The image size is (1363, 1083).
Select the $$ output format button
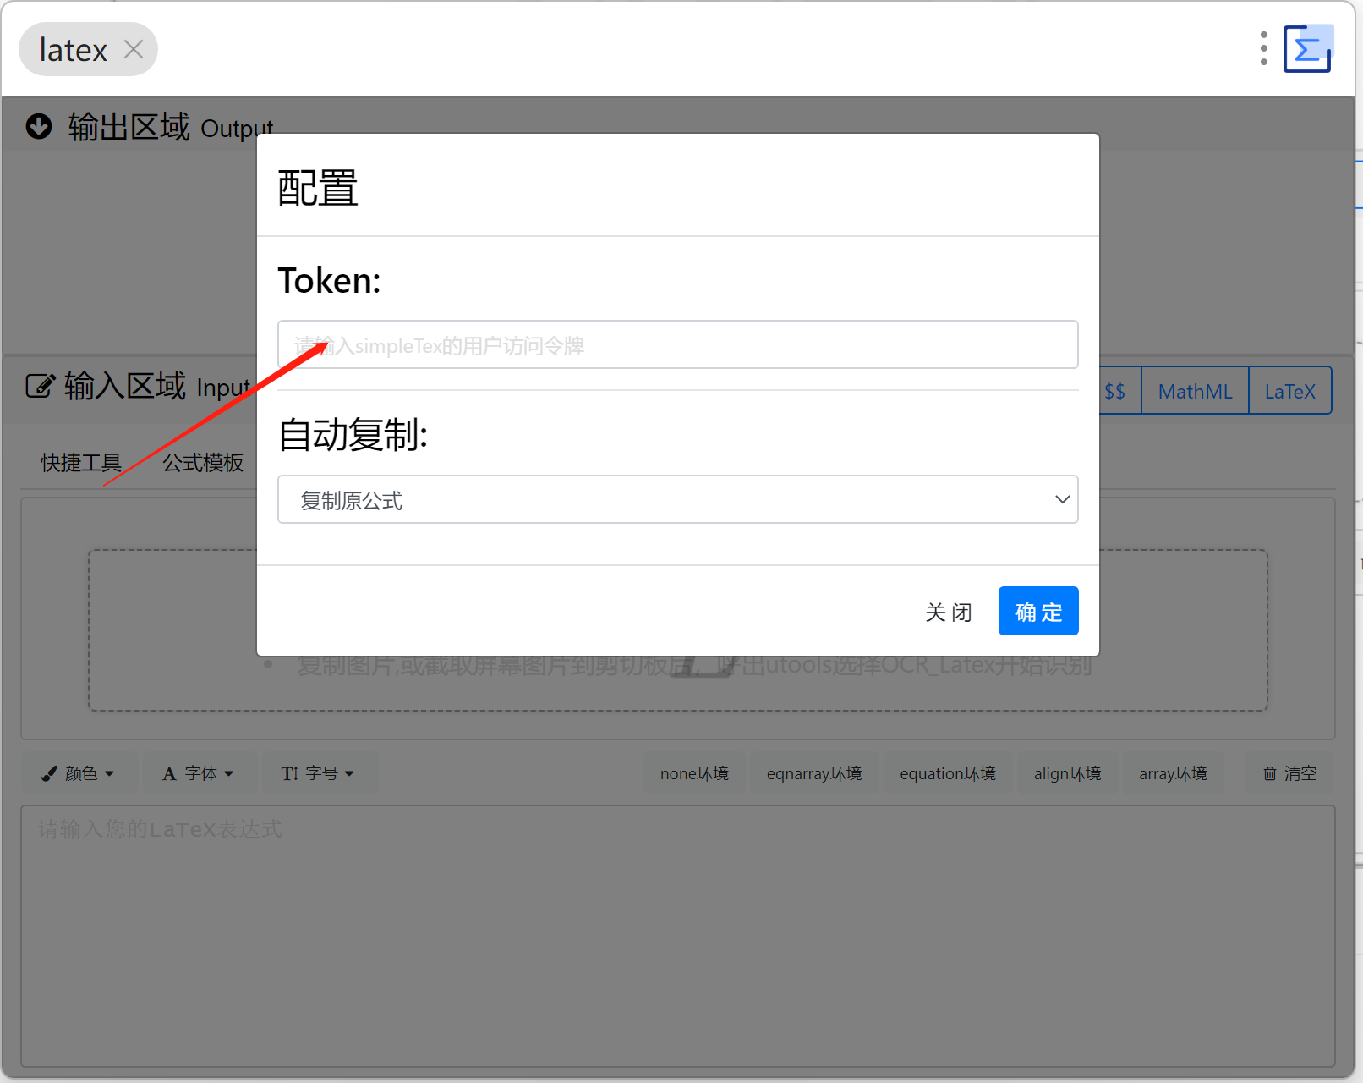point(1115,391)
